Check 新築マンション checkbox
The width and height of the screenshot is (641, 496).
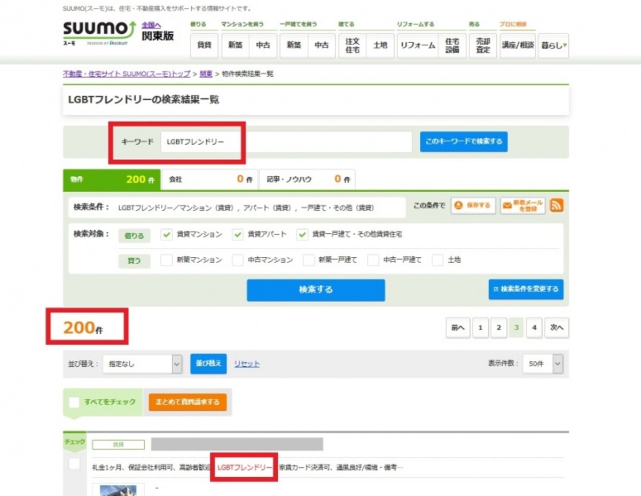click(167, 260)
